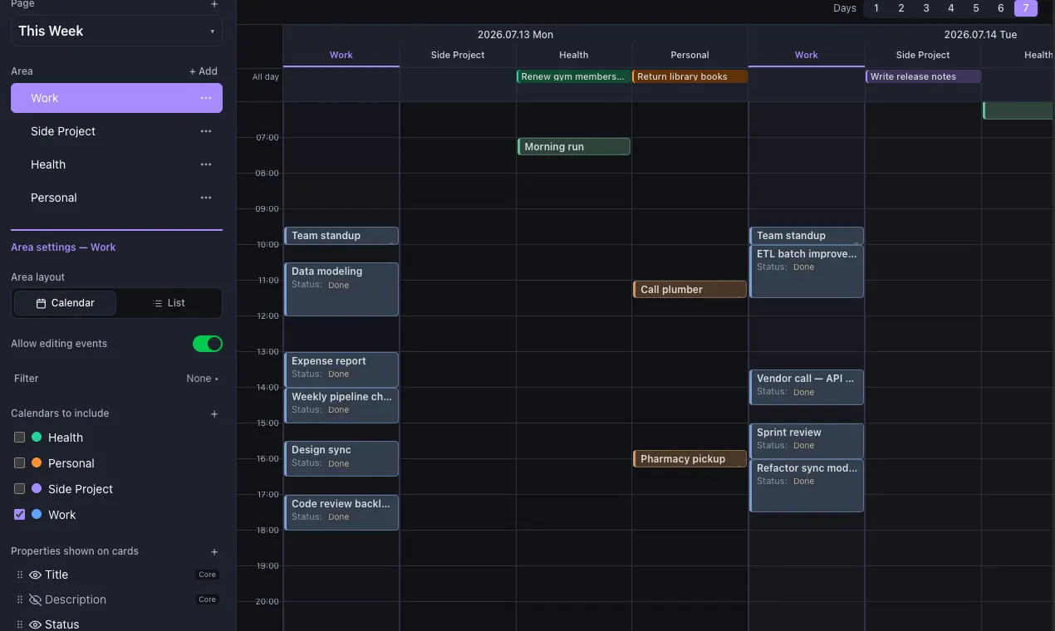Open the Code review backlog event

click(x=341, y=512)
